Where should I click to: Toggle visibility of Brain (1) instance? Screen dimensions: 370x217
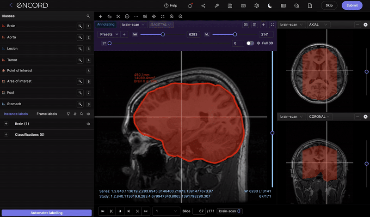(88, 124)
